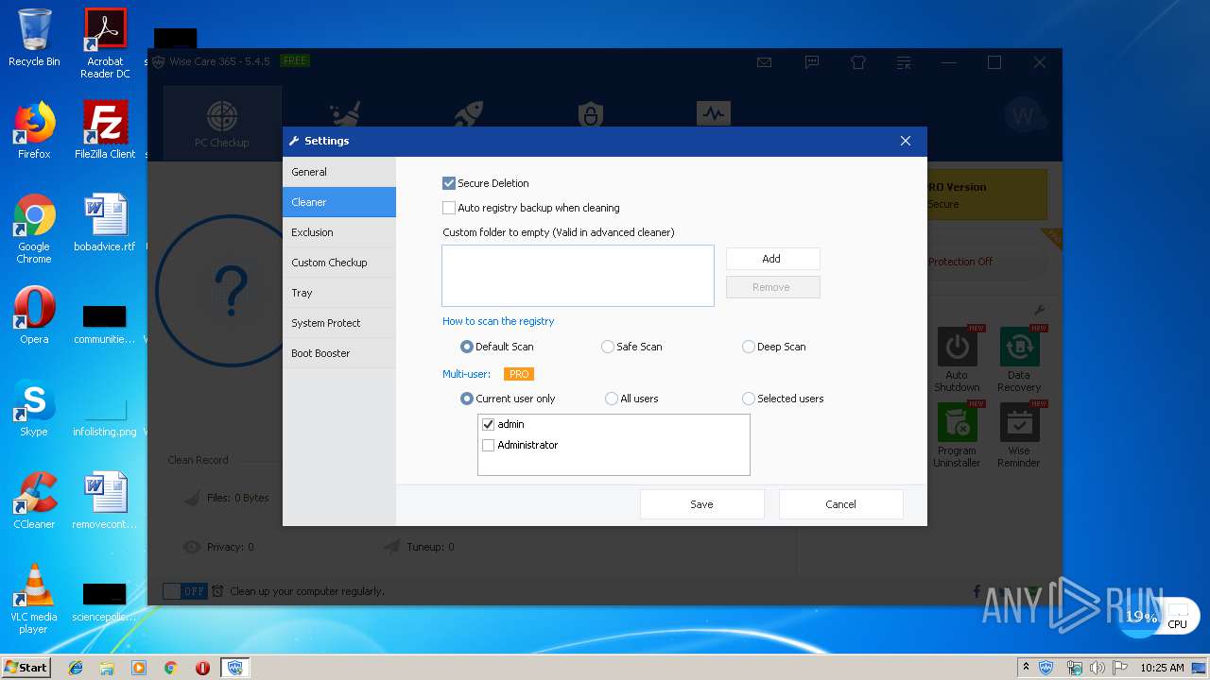Image resolution: width=1210 pixels, height=680 pixels.
Task: Launch the Program Uninstaller utility
Action: (957, 435)
